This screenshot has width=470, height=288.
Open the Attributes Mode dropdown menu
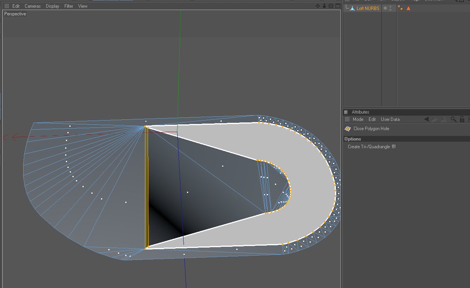[x=358, y=119]
